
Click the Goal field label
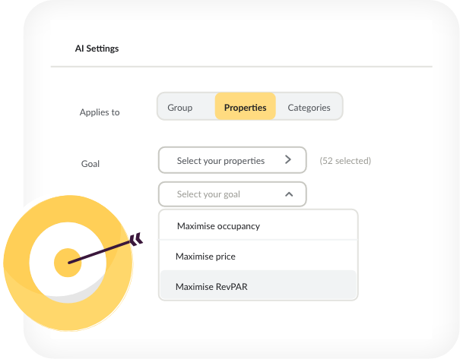point(90,164)
